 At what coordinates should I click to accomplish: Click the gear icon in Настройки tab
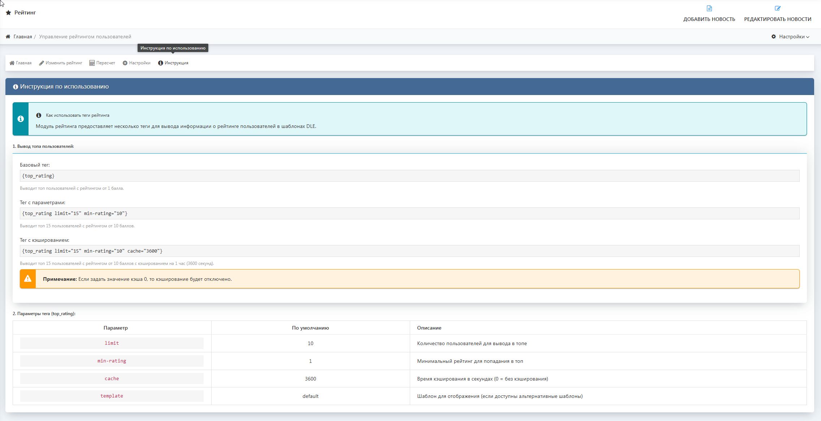click(x=125, y=63)
